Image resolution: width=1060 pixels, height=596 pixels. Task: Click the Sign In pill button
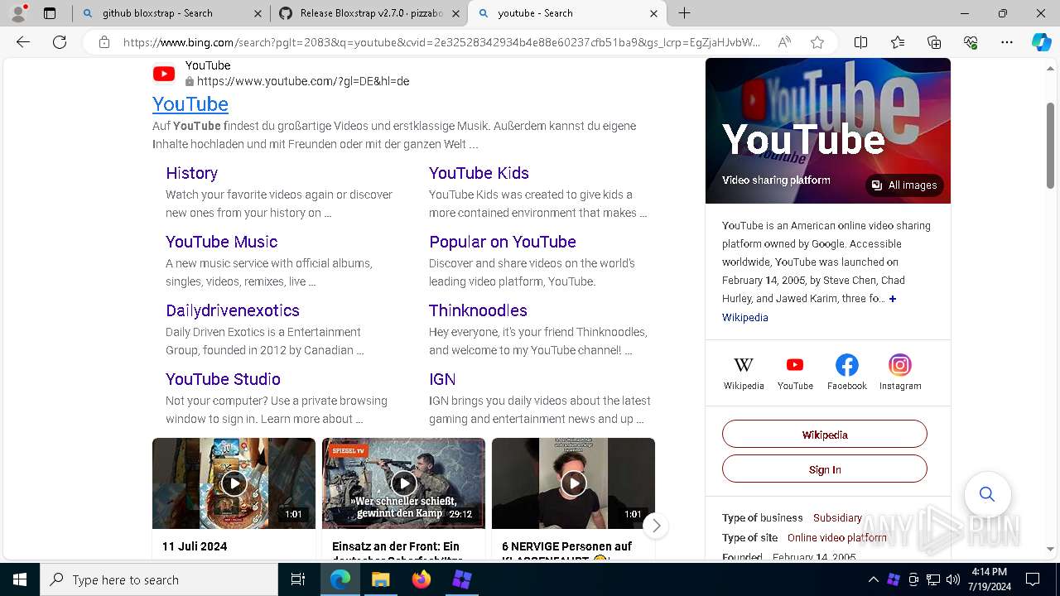coord(825,469)
